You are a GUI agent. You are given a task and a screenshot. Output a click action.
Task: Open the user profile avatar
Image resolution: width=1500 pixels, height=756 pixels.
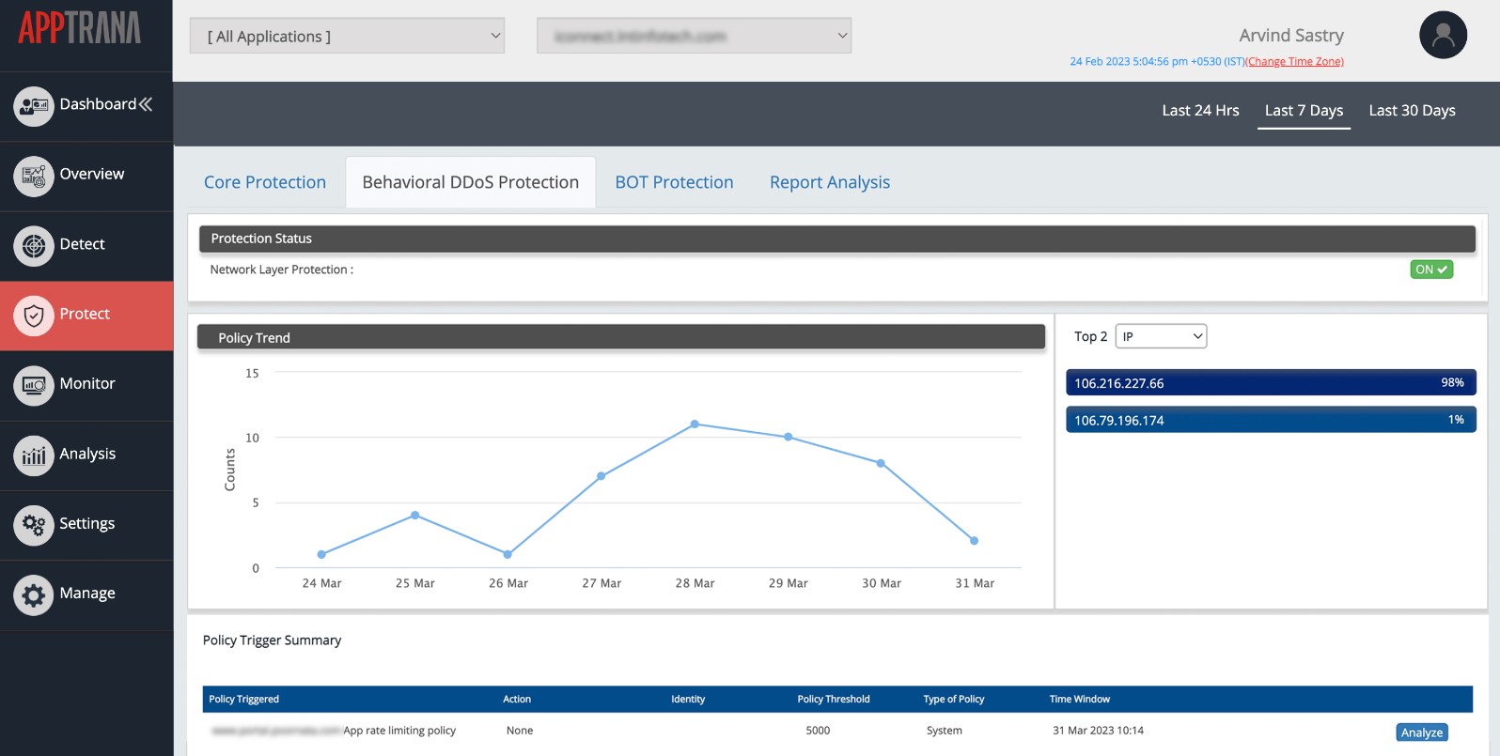pos(1443,35)
